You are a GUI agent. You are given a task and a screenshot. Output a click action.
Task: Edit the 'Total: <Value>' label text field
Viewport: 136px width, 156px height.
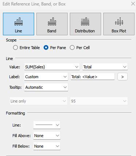(x=93, y=77)
